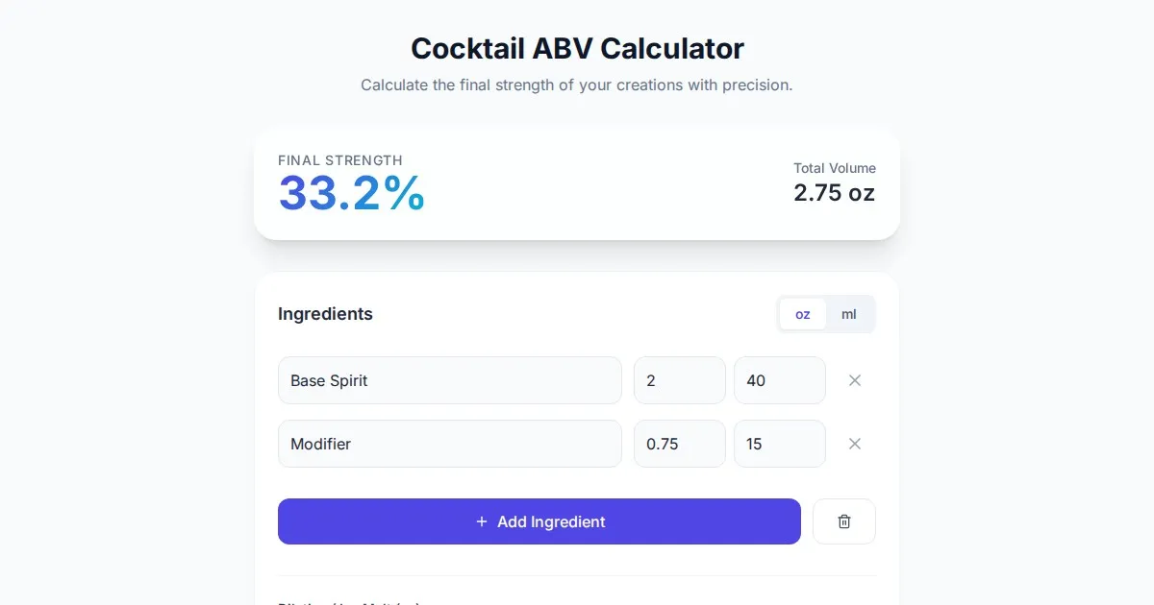Click the plus icon on Add Ingredient
Viewport: 1154px width, 605px height.
[482, 521]
